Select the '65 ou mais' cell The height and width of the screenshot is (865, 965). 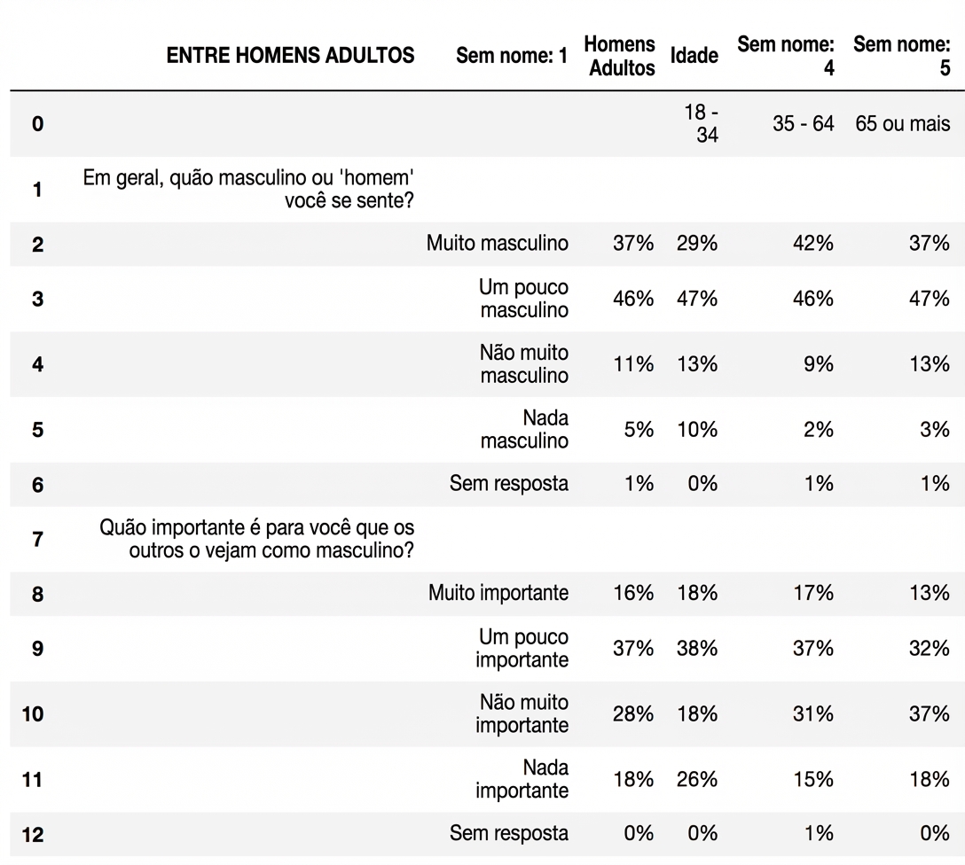pos(902,124)
